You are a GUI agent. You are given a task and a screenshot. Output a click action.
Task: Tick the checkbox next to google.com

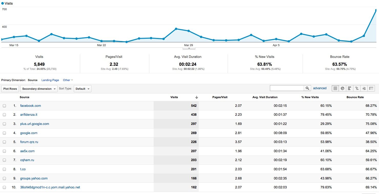pos(4,133)
